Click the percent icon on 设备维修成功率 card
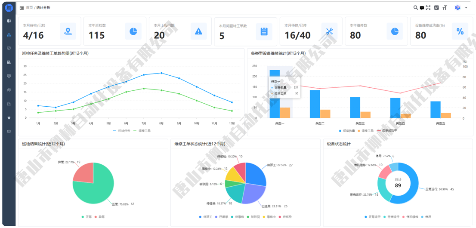476x228 pixels. tap(460, 31)
